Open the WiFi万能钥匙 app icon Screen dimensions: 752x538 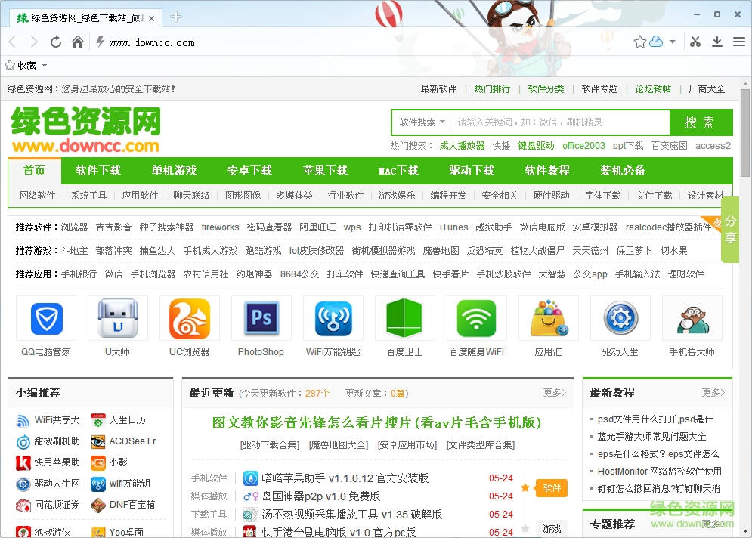pos(333,318)
